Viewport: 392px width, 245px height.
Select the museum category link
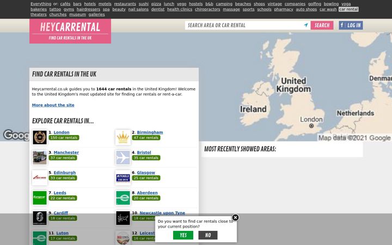77,15
